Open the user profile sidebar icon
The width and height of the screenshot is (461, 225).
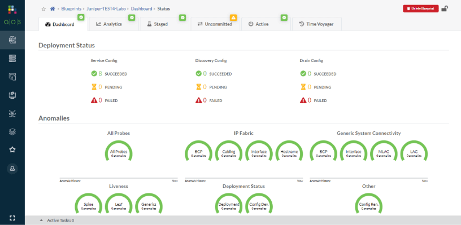point(12,169)
